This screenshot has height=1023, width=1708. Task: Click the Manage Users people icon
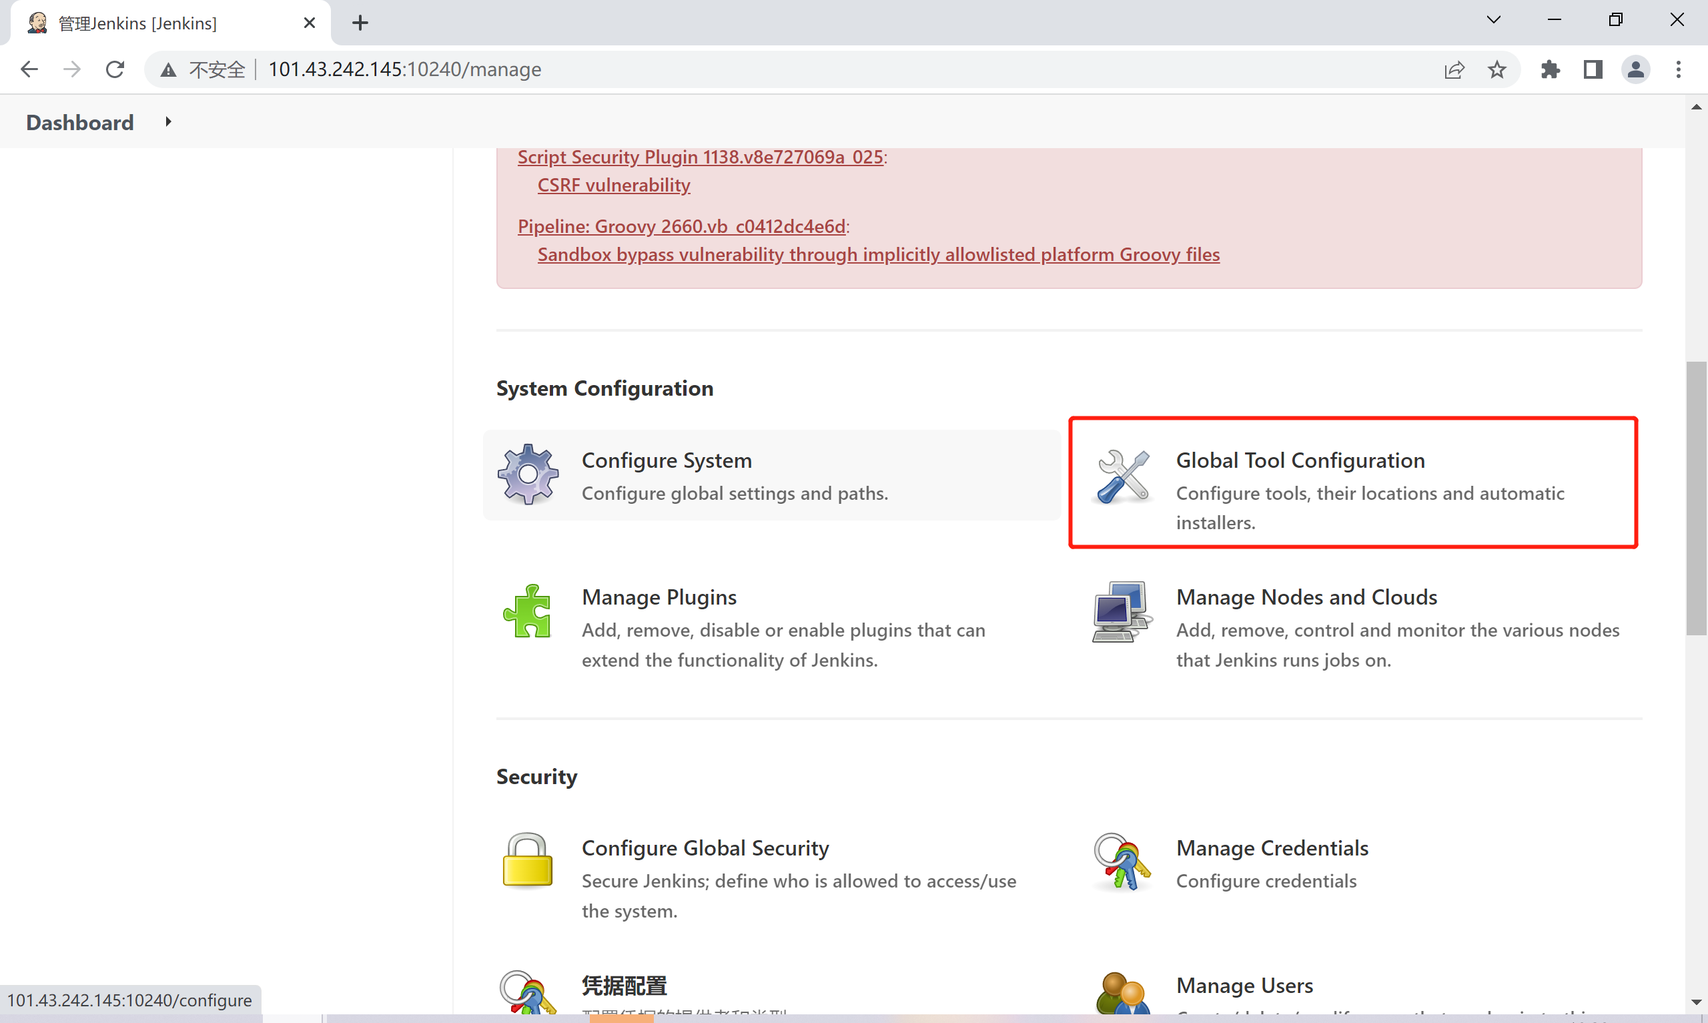pyautogui.click(x=1122, y=994)
